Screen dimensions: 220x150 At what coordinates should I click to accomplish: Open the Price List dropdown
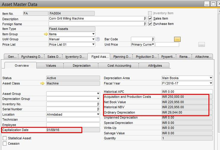93,44
